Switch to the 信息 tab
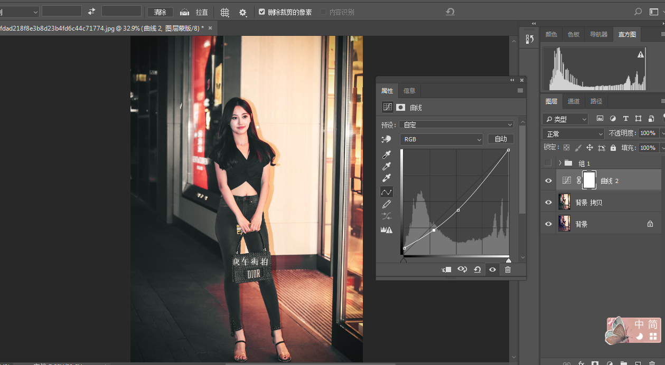 (x=409, y=91)
